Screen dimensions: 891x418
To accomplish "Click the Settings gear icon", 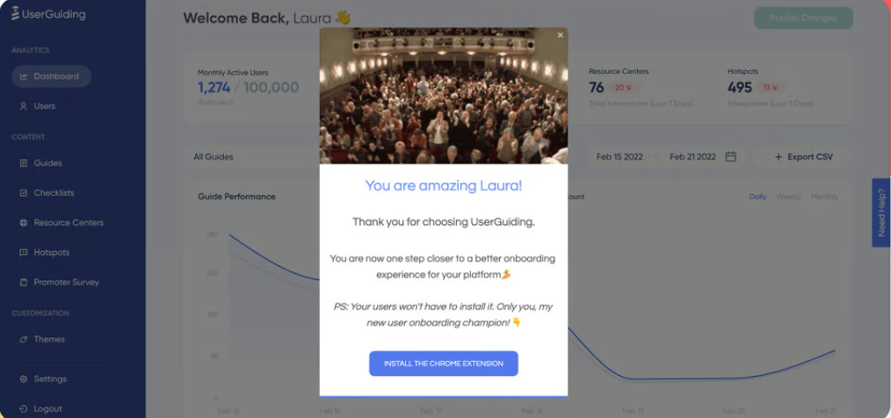I will [x=24, y=379].
